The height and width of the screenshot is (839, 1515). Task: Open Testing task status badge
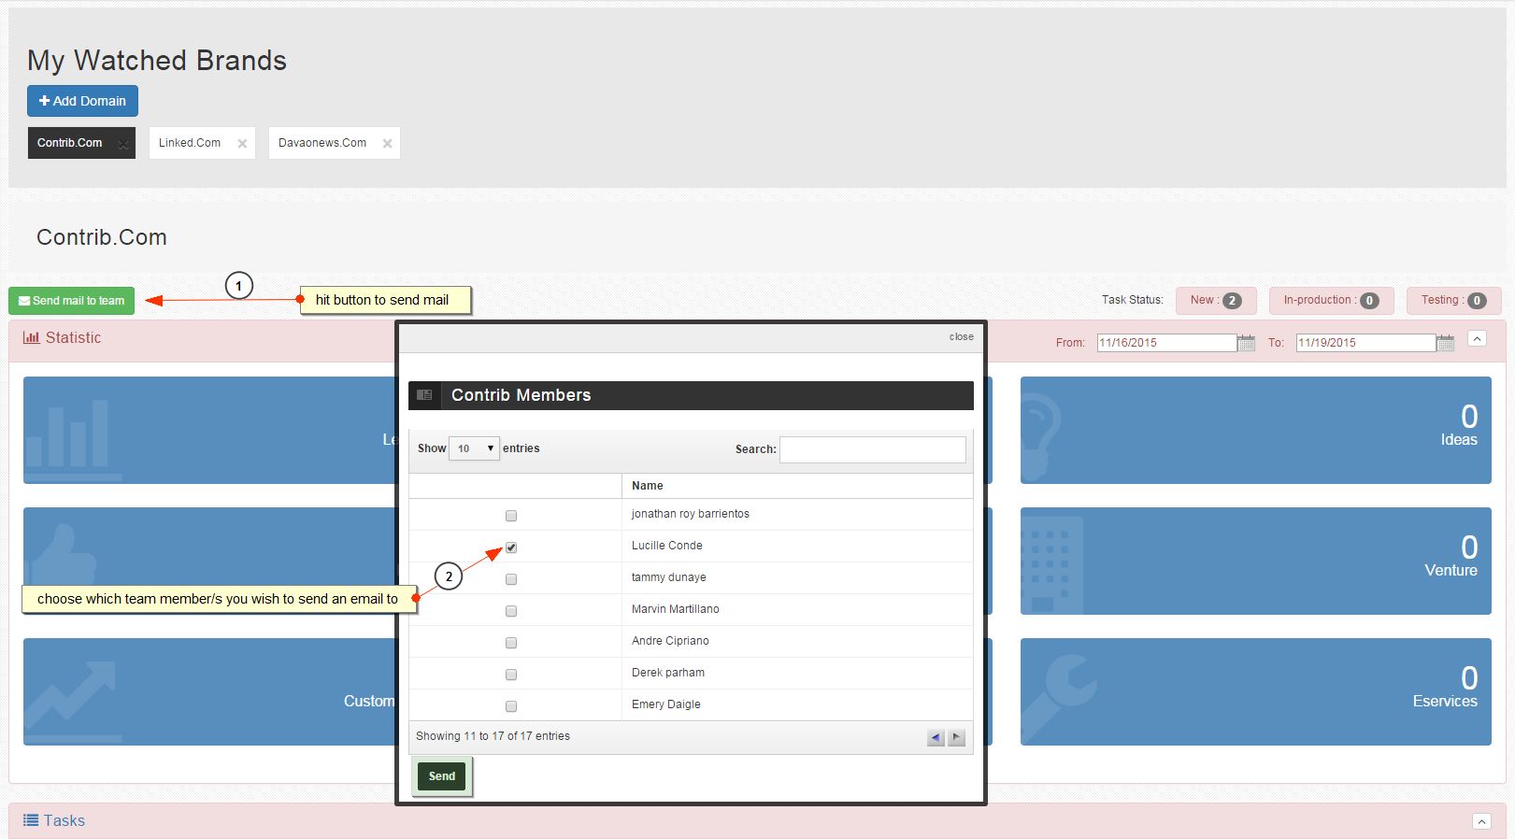[1453, 300]
